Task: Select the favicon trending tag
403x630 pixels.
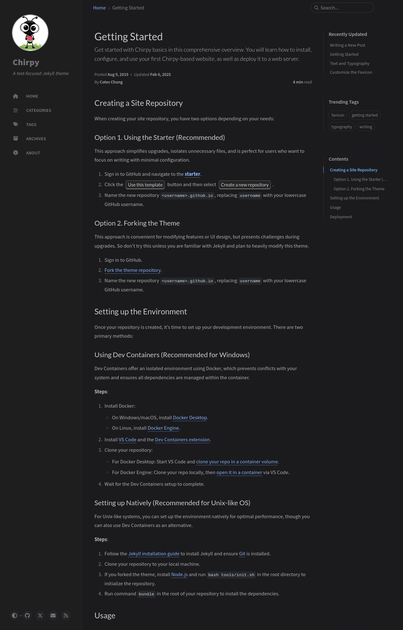Action: tap(338, 115)
